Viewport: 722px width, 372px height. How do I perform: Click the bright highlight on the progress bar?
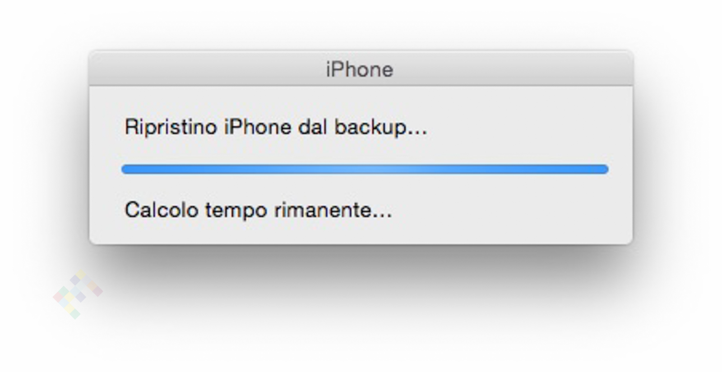click(x=366, y=169)
